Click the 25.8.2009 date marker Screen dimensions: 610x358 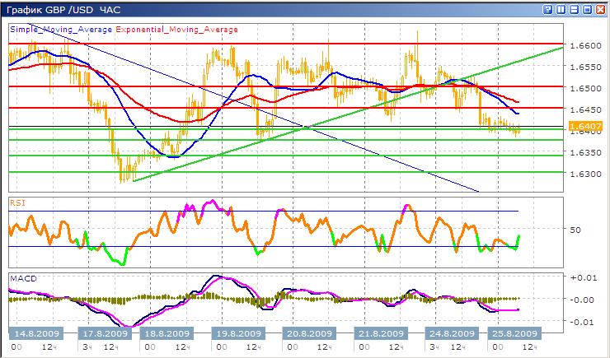[513, 333]
